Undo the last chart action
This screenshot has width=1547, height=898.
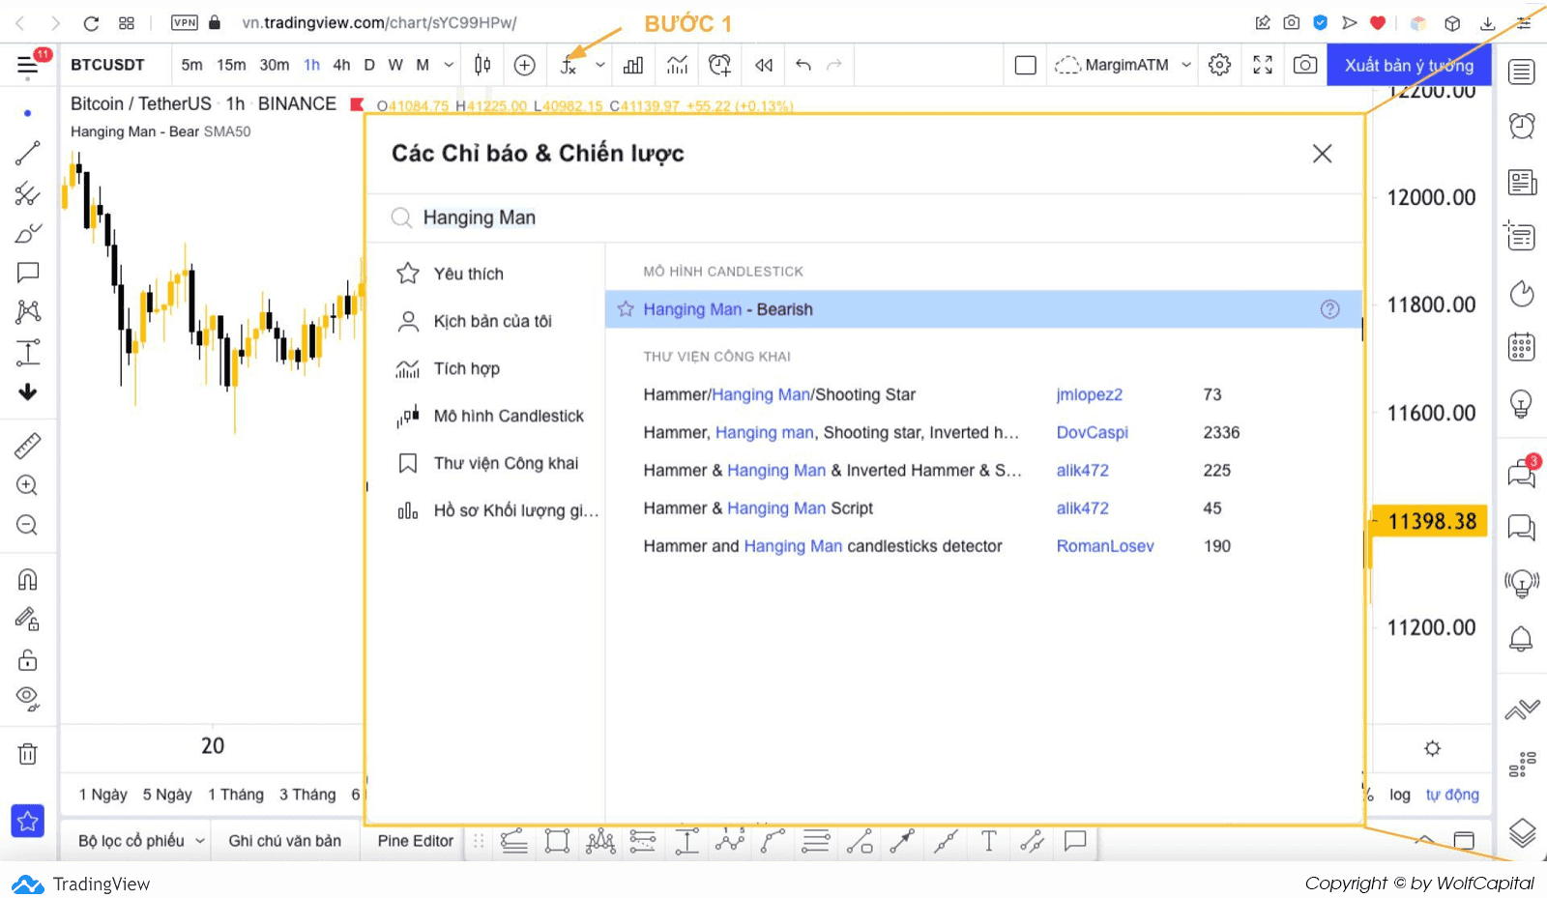click(x=803, y=65)
